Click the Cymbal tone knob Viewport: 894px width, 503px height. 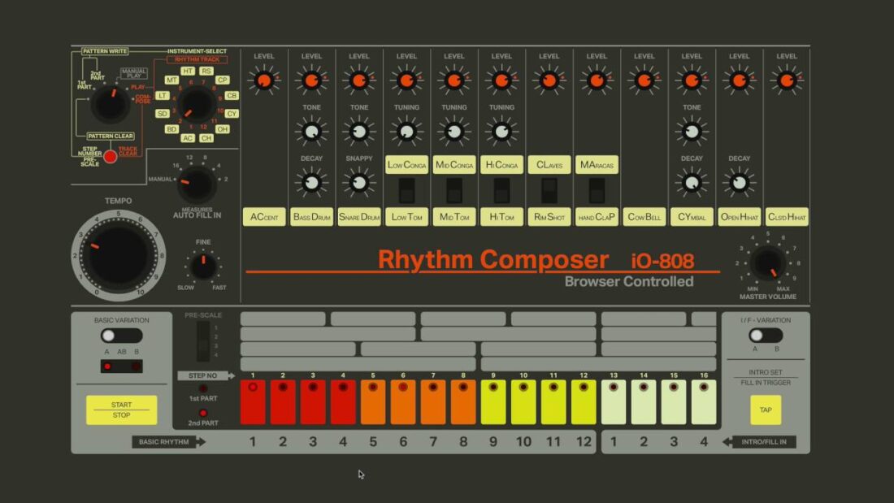[x=692, y=131]
